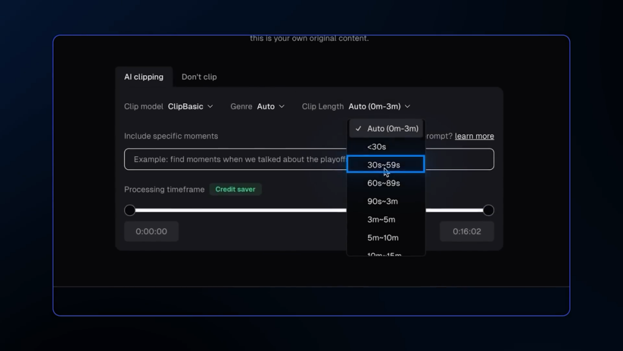Choose the checked Auto (0m-3m) option

pyautogui.click(x=392, y=129)
